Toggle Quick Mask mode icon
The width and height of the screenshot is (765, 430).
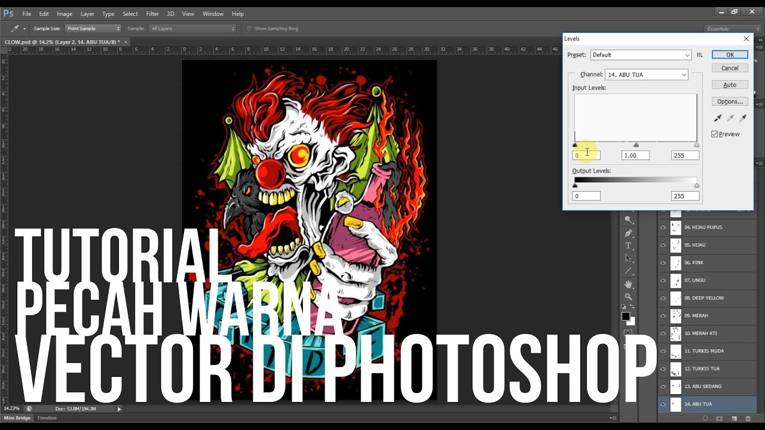tap(628, 333)
